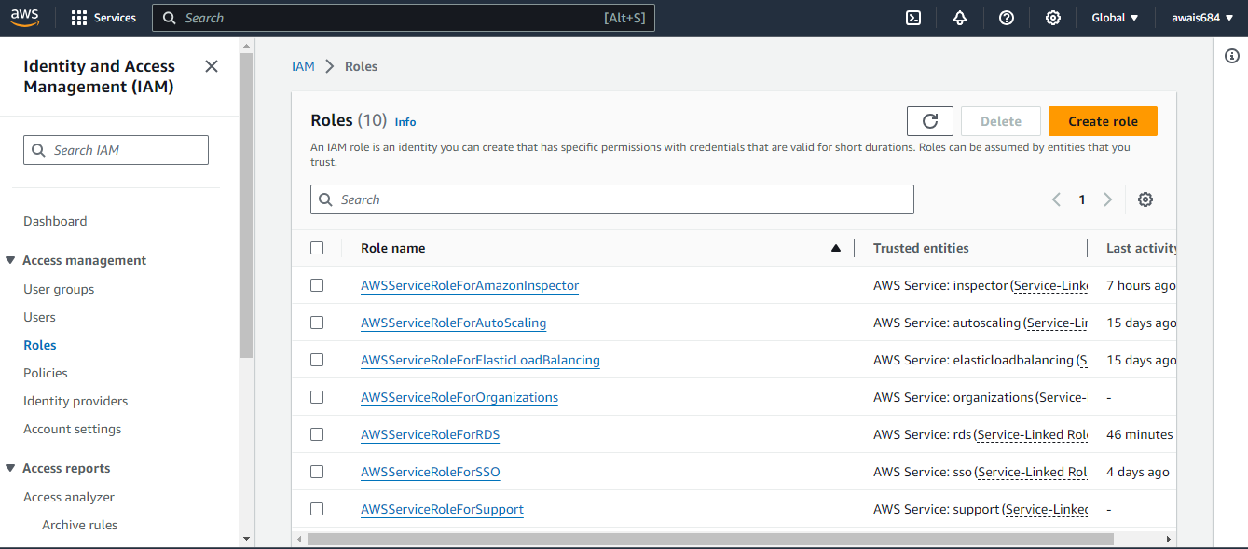Open the Services menu

click(103, 18)
